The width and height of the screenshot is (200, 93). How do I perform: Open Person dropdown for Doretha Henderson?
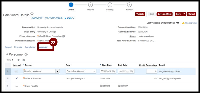tap(58, 71)
